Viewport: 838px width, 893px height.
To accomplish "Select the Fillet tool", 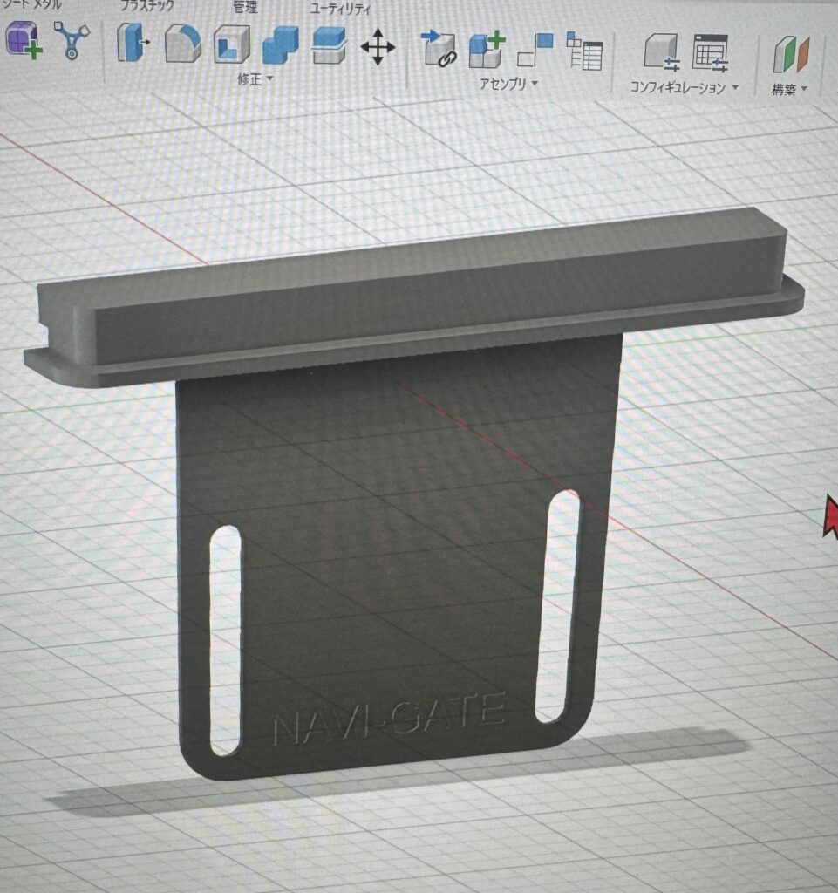I will coord(182,43).
